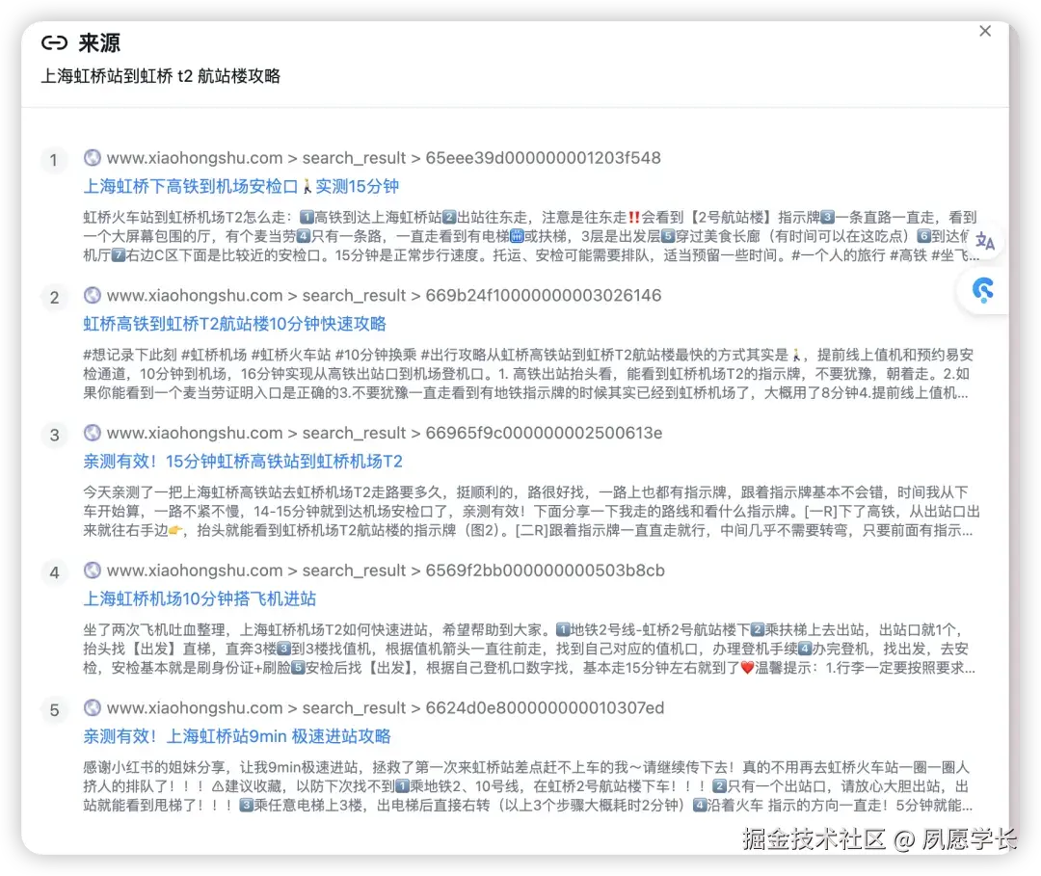Click the breadcrumb URL of result 4
This screenshot has height=876, width=1041.
click(x=384, y=571)
